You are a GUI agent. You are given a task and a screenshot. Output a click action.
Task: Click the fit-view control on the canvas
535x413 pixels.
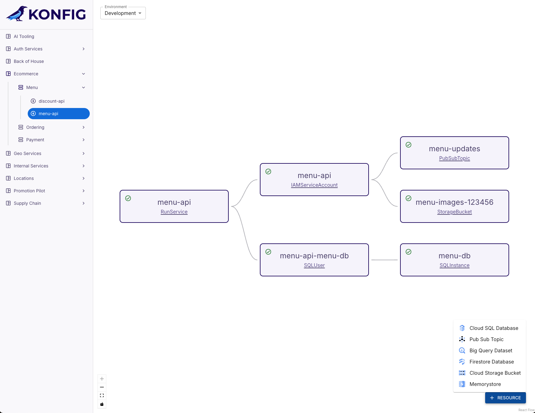click(x=102, y=395)
